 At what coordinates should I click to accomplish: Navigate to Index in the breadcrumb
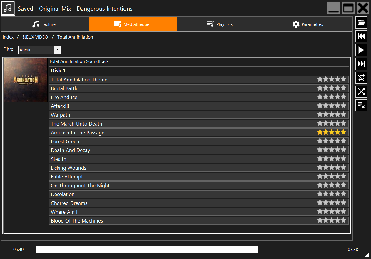[x=8, y=37]
